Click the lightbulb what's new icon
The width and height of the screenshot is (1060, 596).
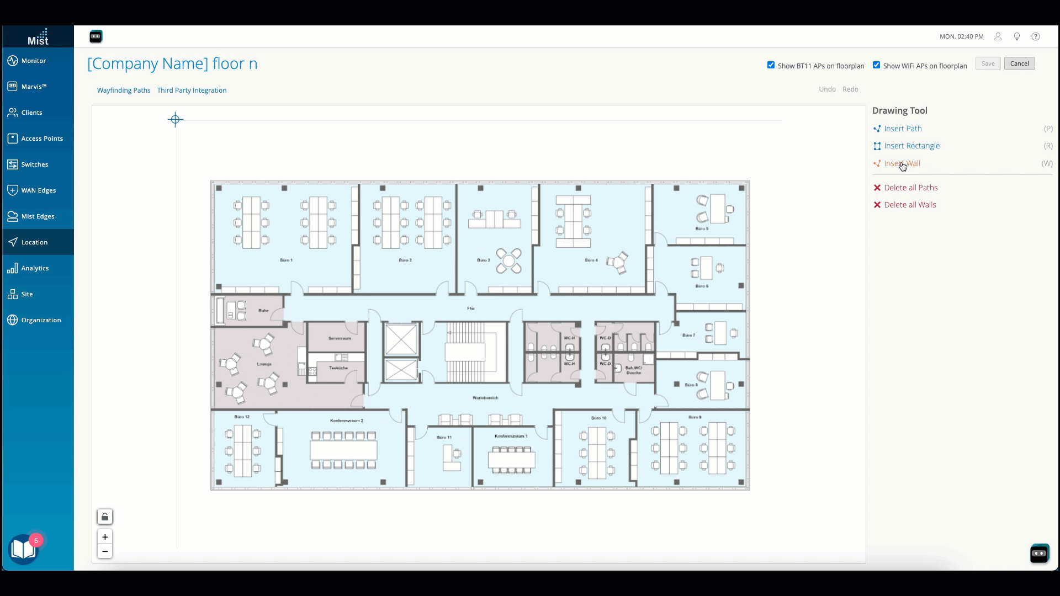(1017, 36)
